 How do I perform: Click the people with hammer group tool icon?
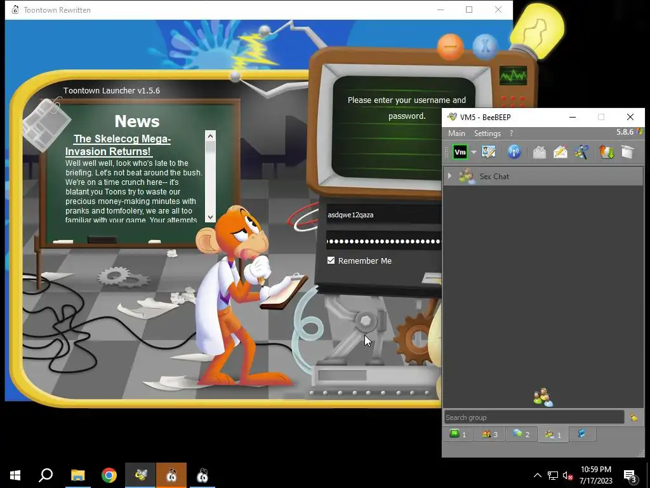pos(581,152)
